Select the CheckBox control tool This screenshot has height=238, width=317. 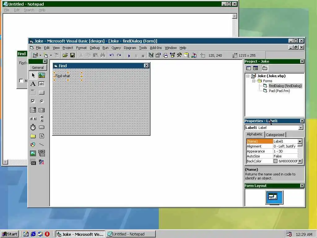pyautogui.click(x=33, y=101)
